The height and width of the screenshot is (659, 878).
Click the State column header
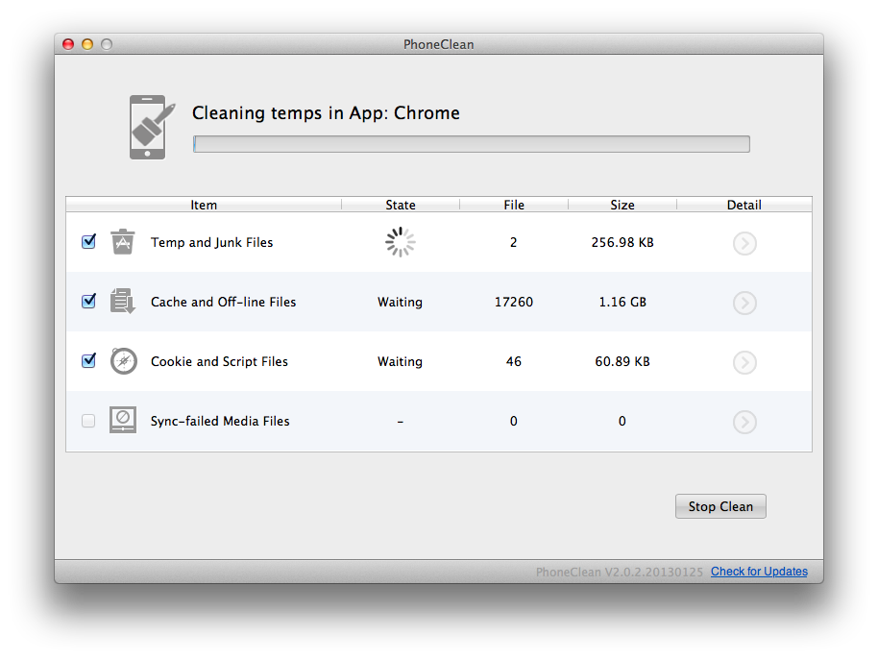point(401,205)
